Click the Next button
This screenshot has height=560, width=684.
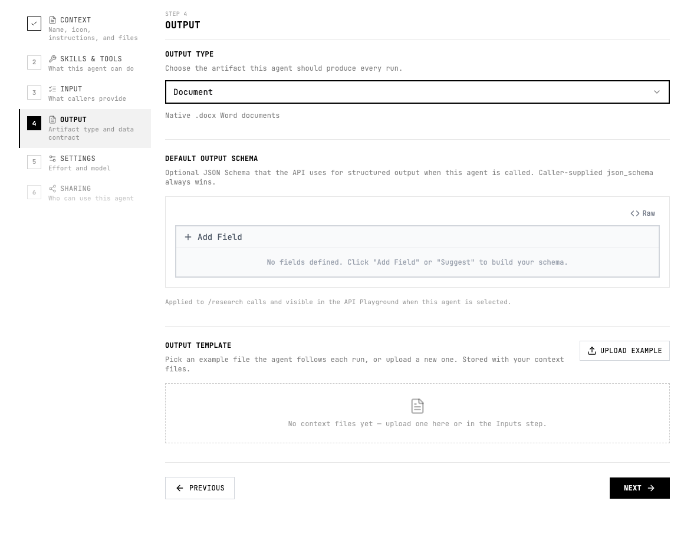[x=640, y=488]
